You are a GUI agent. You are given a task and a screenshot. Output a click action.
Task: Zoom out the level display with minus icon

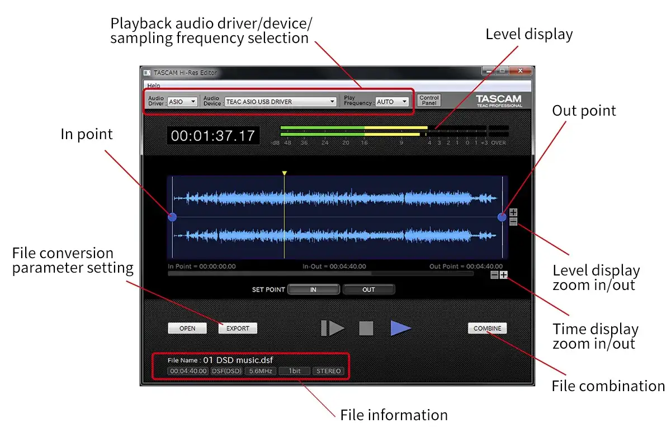pos(513,221)
